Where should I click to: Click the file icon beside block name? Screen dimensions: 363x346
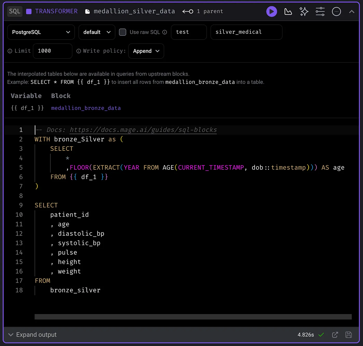pos(88,11)
